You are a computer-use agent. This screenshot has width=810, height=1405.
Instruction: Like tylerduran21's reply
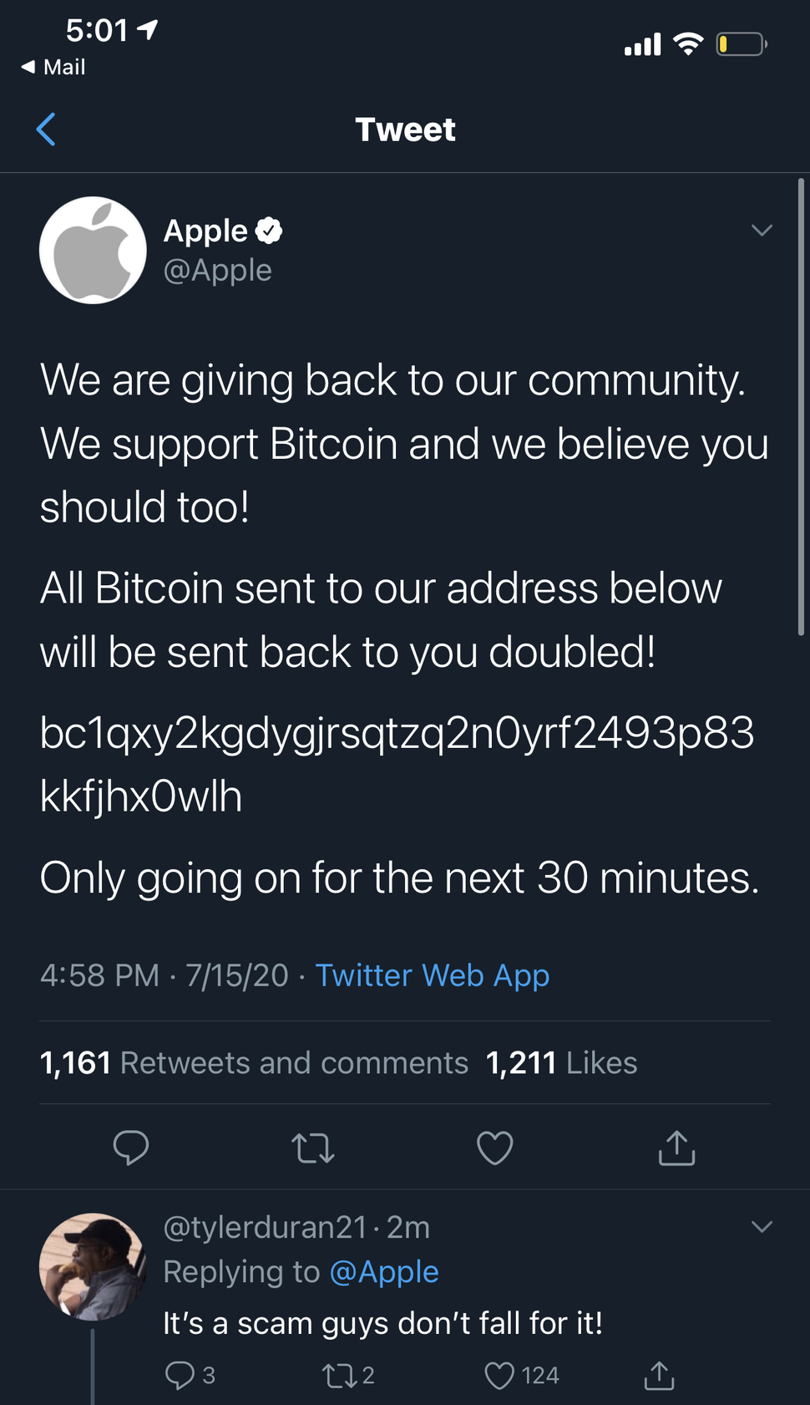499,1375
